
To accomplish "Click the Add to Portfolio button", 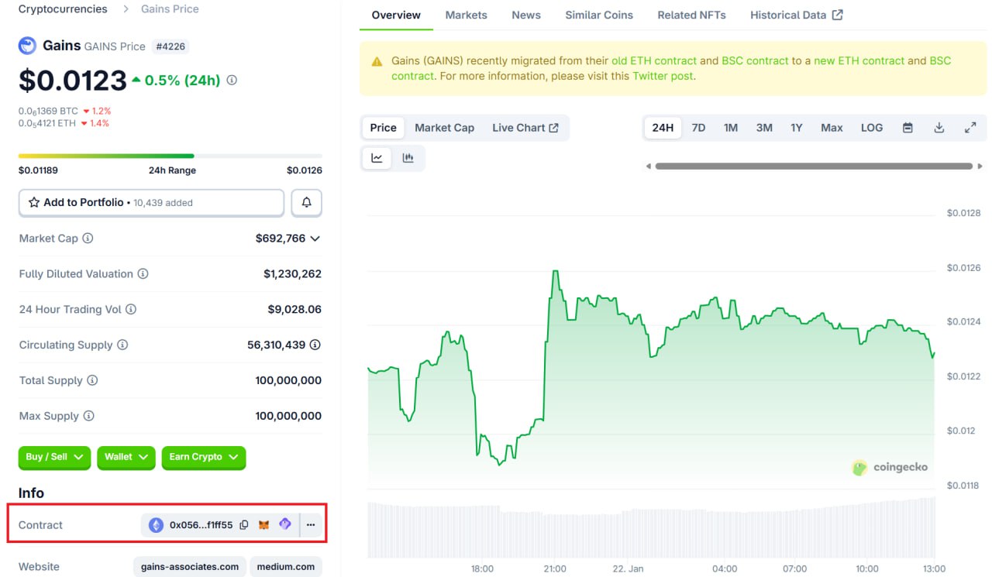I will (151, 203).
